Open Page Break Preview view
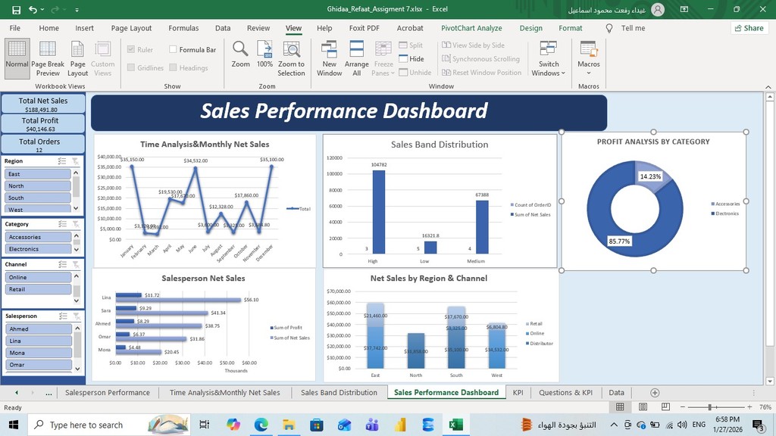The image size is (776, 436). click(x=47, y=58)
